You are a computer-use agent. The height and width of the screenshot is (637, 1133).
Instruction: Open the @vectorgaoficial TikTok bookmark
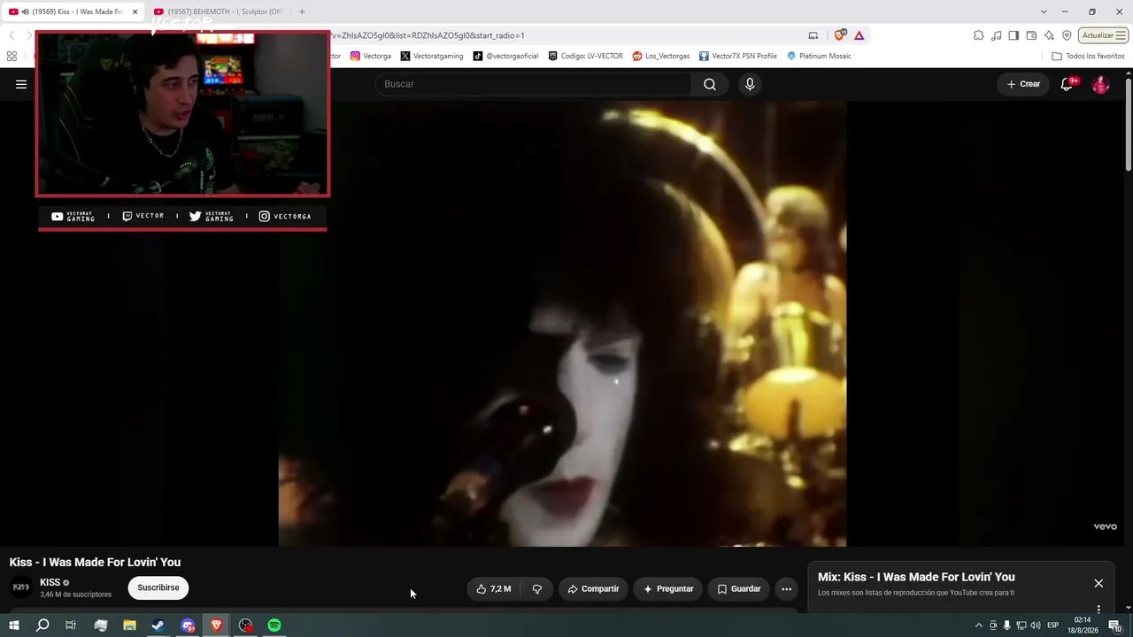coord(505,56)
